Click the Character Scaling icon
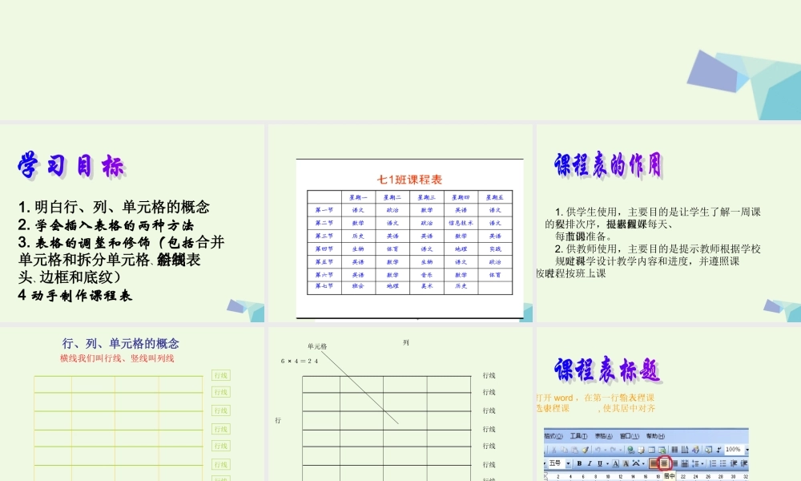 click(x=635, y=463)
